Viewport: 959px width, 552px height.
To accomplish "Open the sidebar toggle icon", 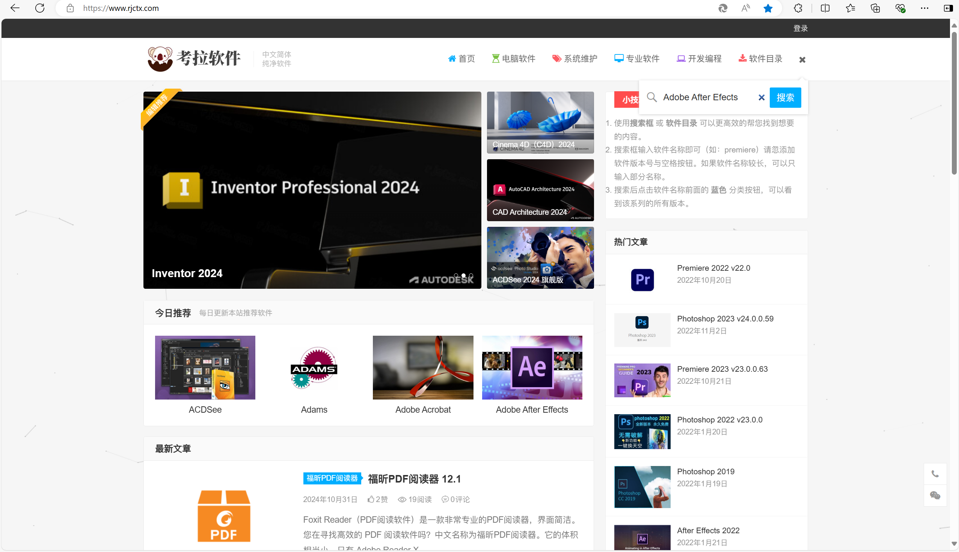I will coord(948,8).
